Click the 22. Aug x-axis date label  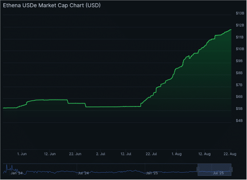pos(230,154)
